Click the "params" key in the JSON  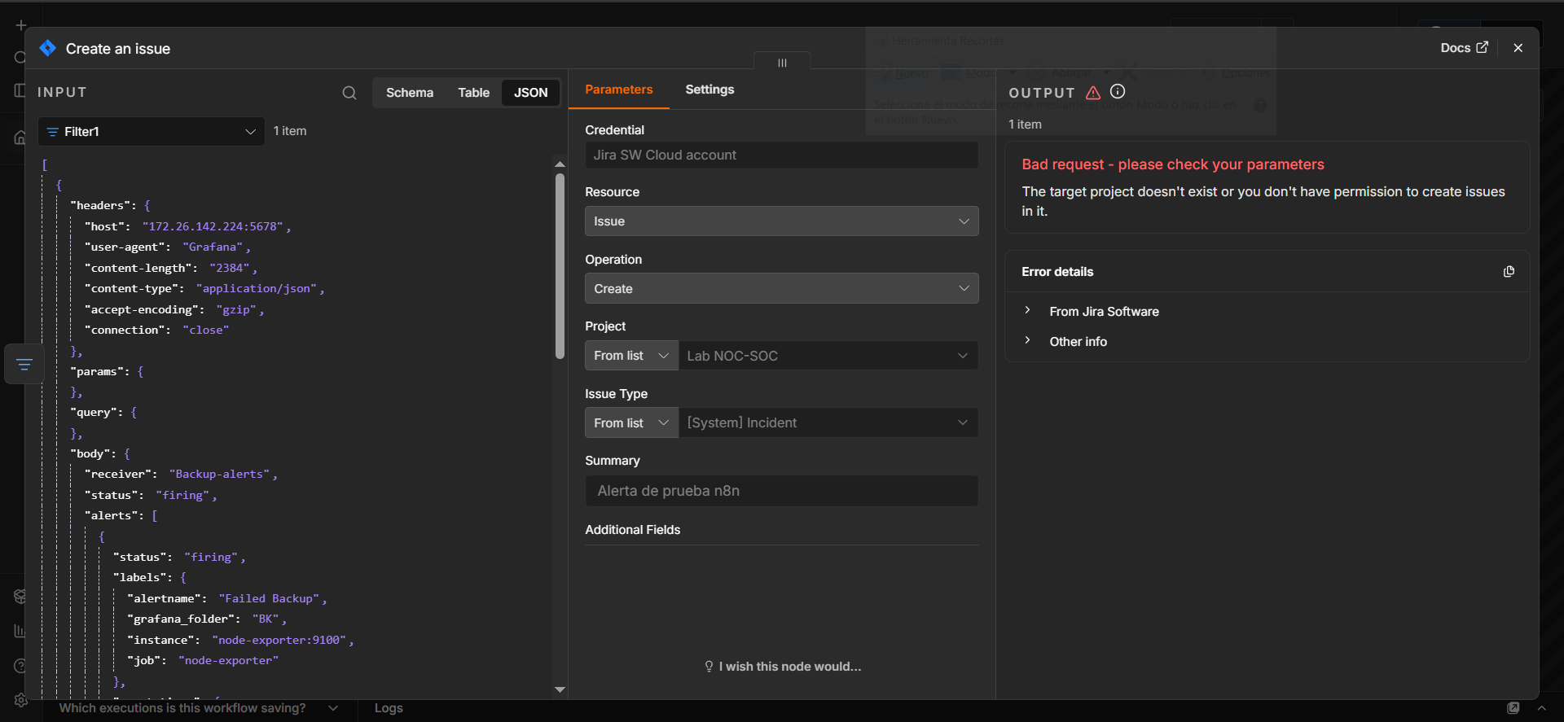click(98, 371)
